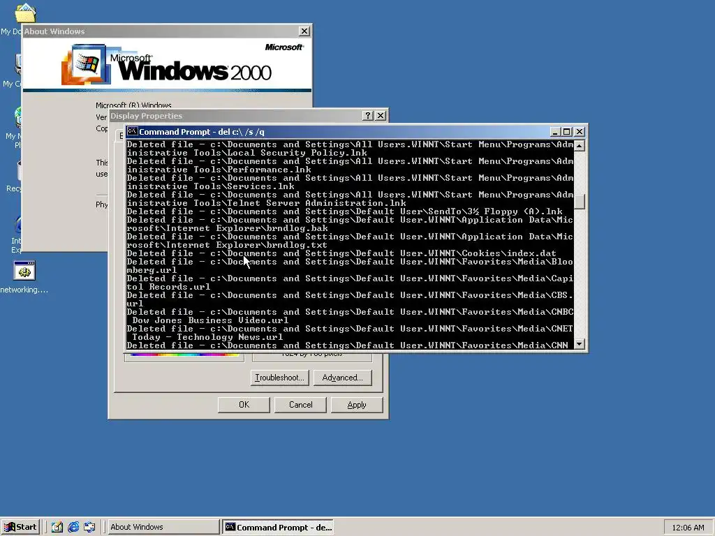Launch Internet Explorer from Quick Launch
The width and height of the screenshot is (715, 536).
(x=73, y=527)
